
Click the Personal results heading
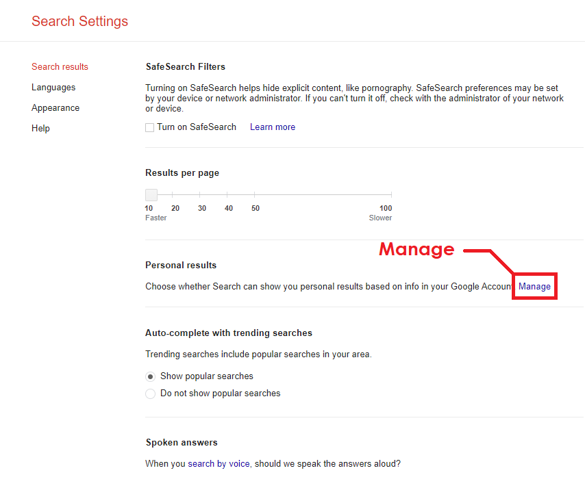[181, 265]
